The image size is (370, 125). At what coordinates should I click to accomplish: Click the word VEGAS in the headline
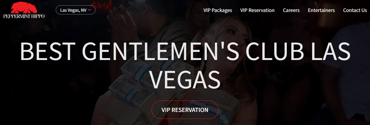[185, 78]
